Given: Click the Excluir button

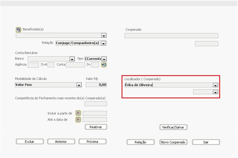Looking at the screenshot, I should tap(30, 142).
